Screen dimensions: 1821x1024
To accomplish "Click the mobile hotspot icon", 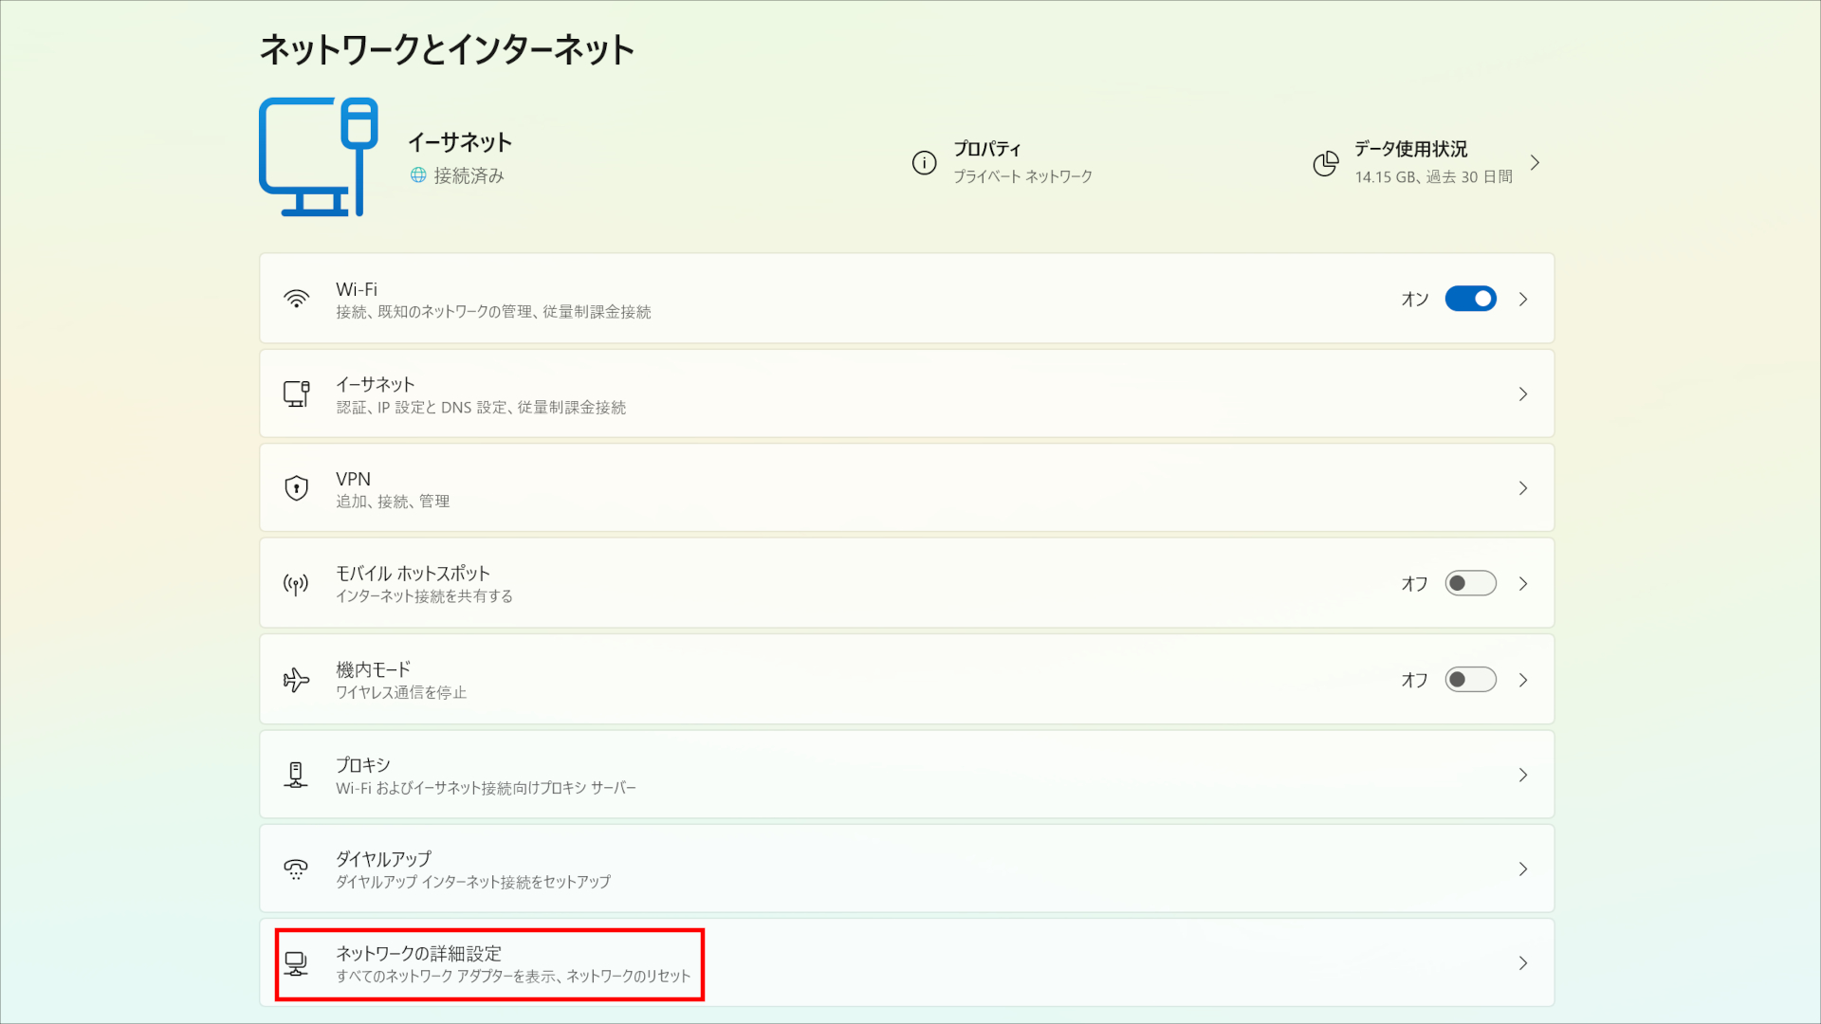I will click(x=295, y=584).
